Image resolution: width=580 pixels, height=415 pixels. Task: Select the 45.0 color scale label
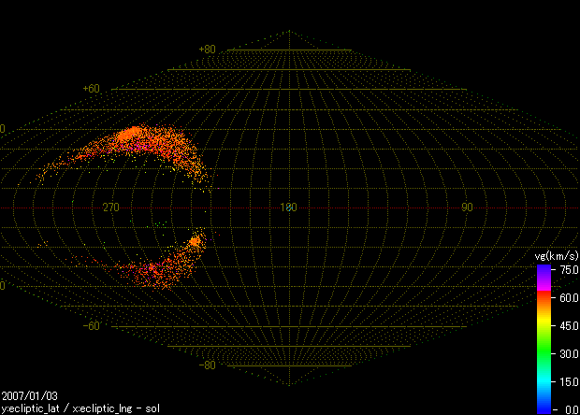click(567, 325)
